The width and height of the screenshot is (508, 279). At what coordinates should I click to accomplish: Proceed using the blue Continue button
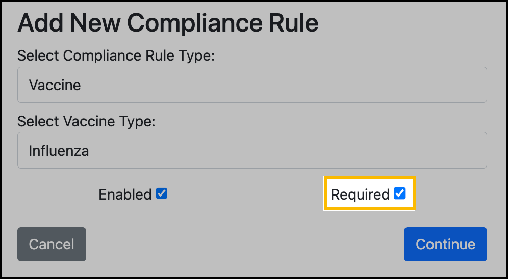coord(445,244)
